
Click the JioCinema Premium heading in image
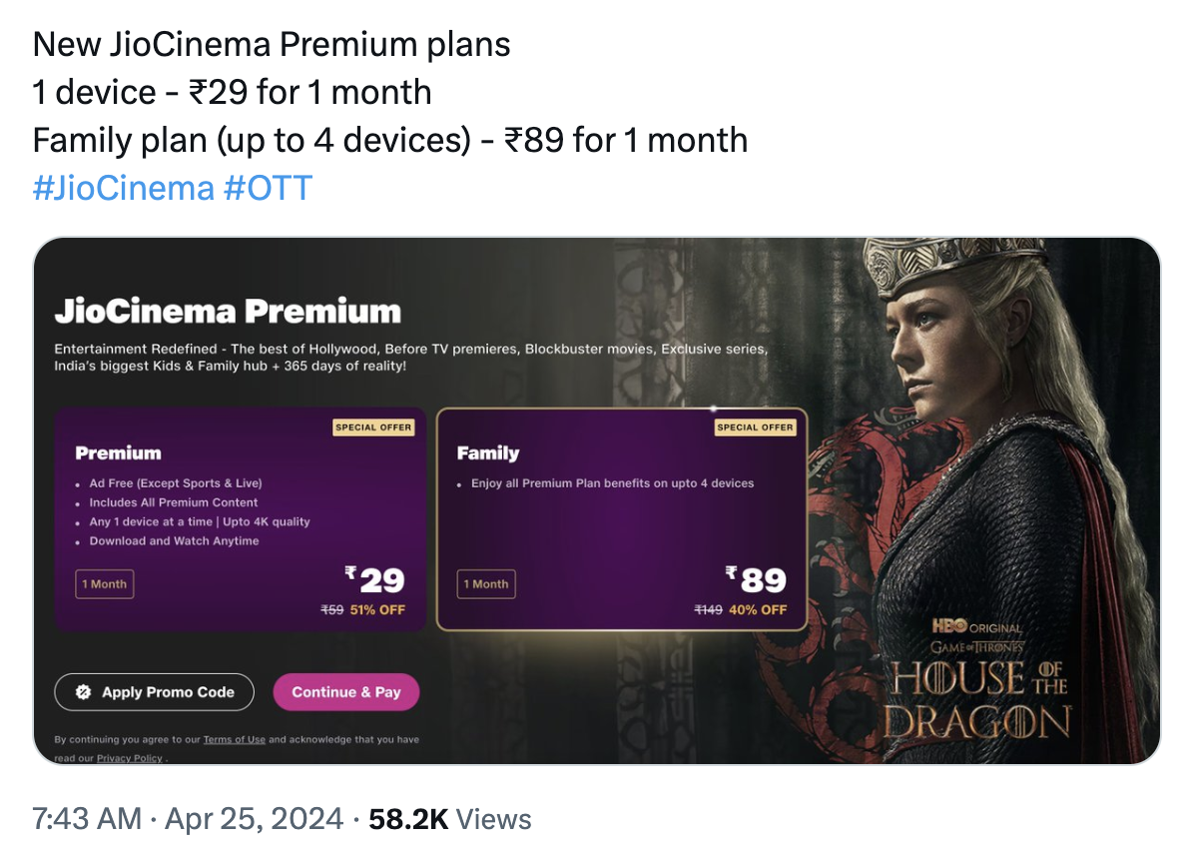(x=228, y=312)
